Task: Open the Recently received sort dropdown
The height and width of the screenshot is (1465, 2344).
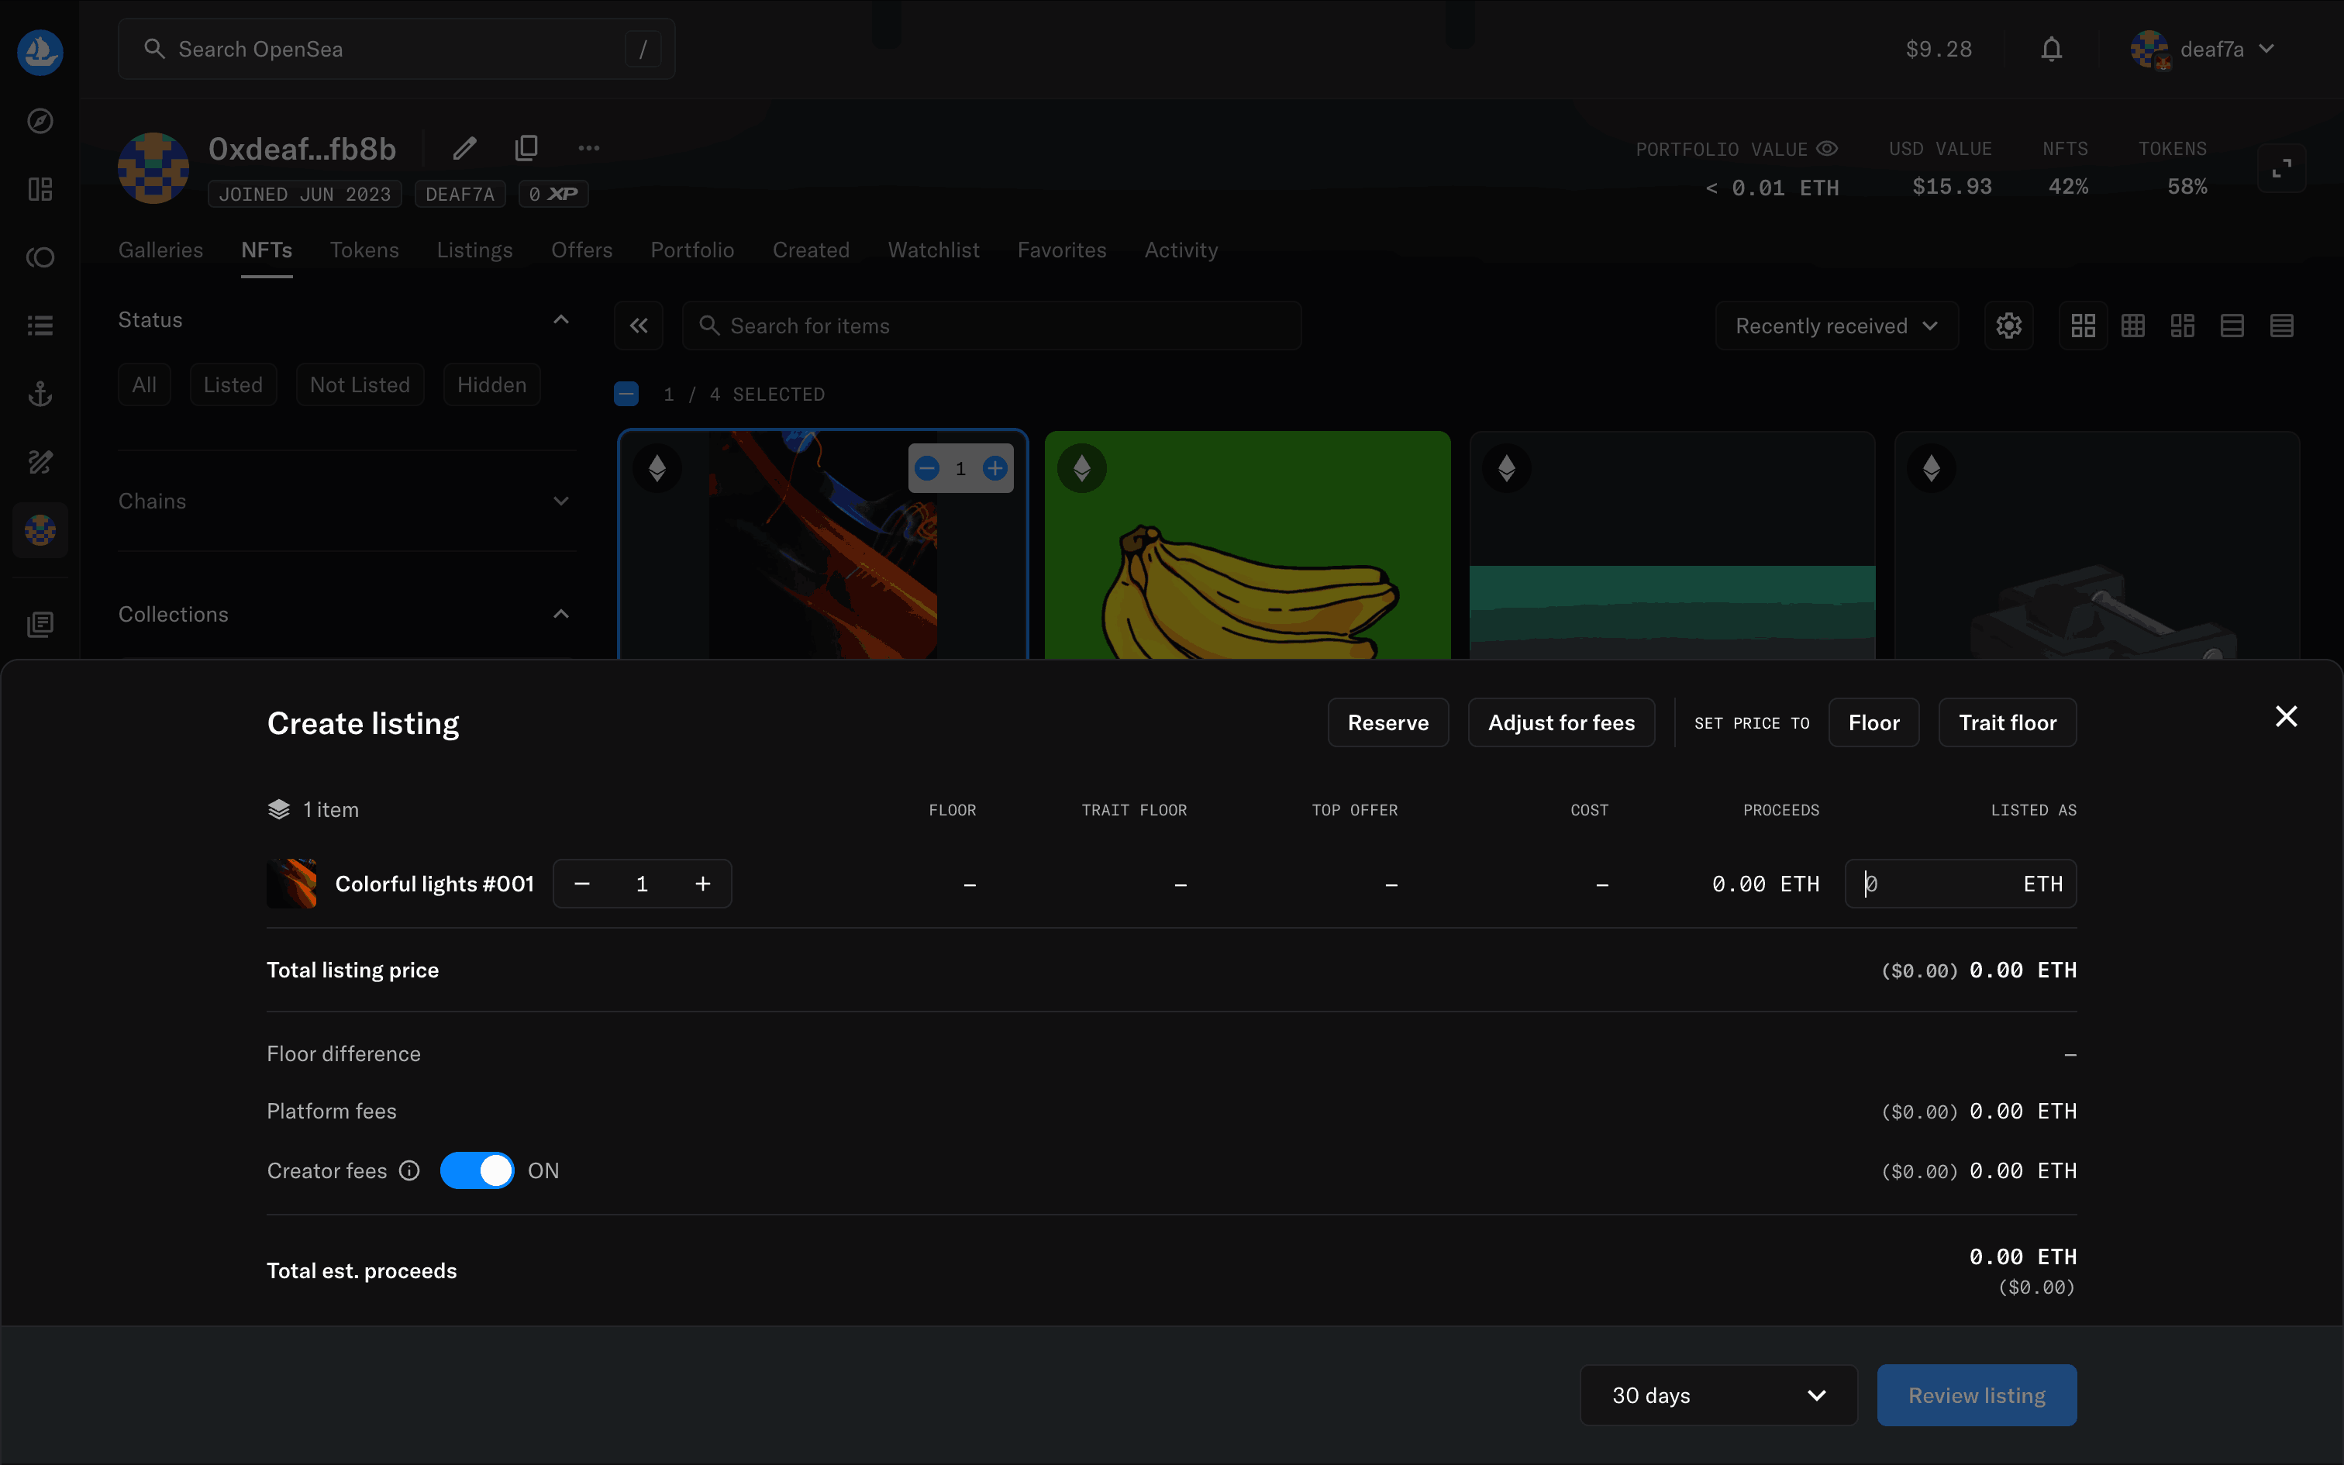Action: click(1836, 326)
